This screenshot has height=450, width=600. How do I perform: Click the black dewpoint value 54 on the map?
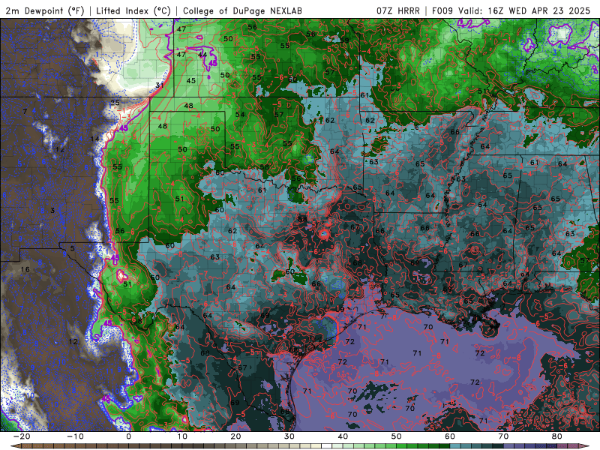click(240, 115)
